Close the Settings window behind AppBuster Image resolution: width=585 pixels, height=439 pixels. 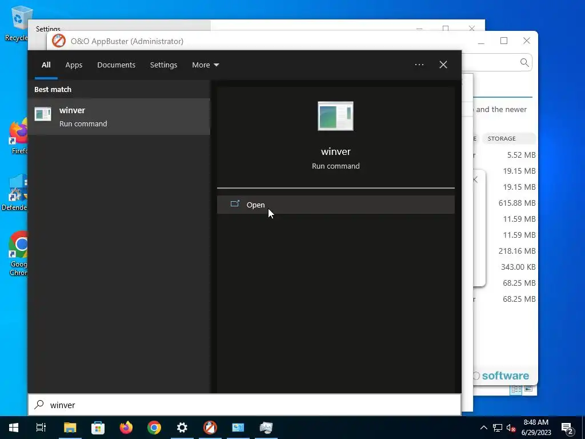[x=471, y=28]
